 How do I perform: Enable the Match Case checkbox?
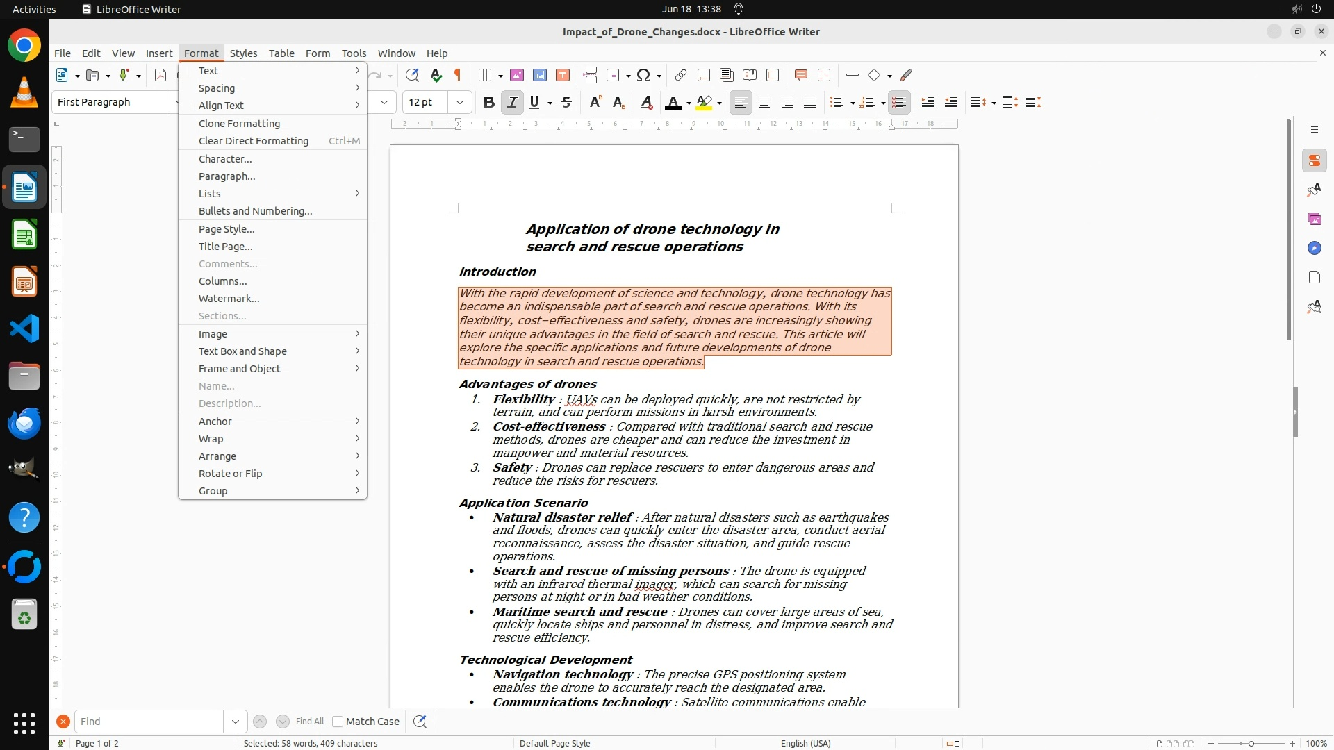coord(338,722)
